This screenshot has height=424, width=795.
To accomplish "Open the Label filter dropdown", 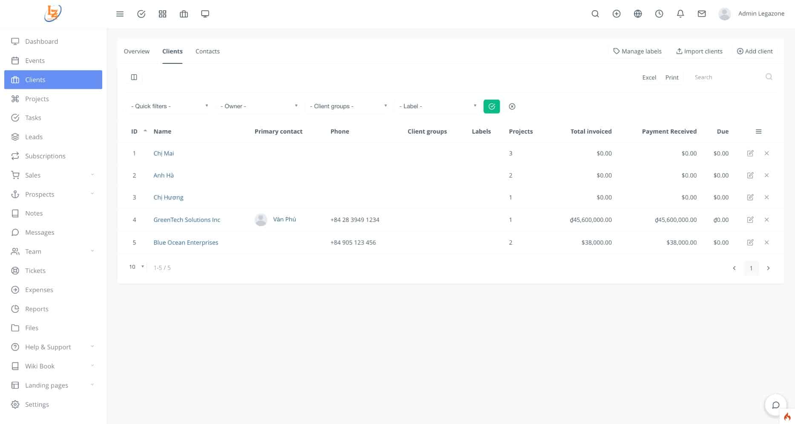I will [438, 106].
